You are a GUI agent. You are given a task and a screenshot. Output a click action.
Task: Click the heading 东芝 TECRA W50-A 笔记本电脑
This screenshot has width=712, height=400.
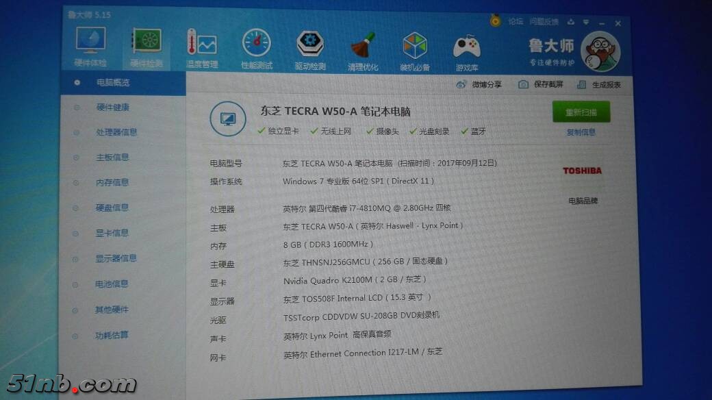[x=335, y=112]
